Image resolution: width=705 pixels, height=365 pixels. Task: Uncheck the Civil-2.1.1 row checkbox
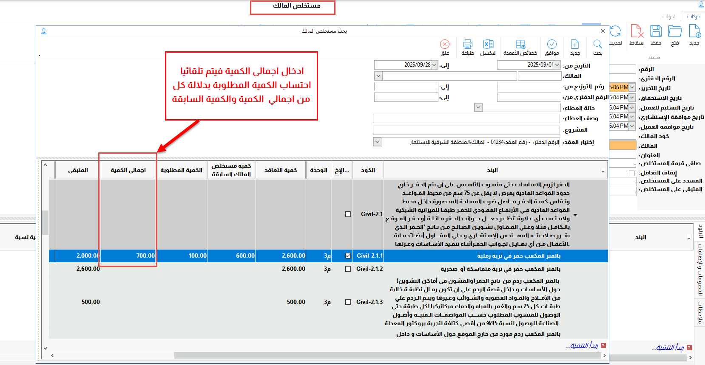(x=348, y=256)
